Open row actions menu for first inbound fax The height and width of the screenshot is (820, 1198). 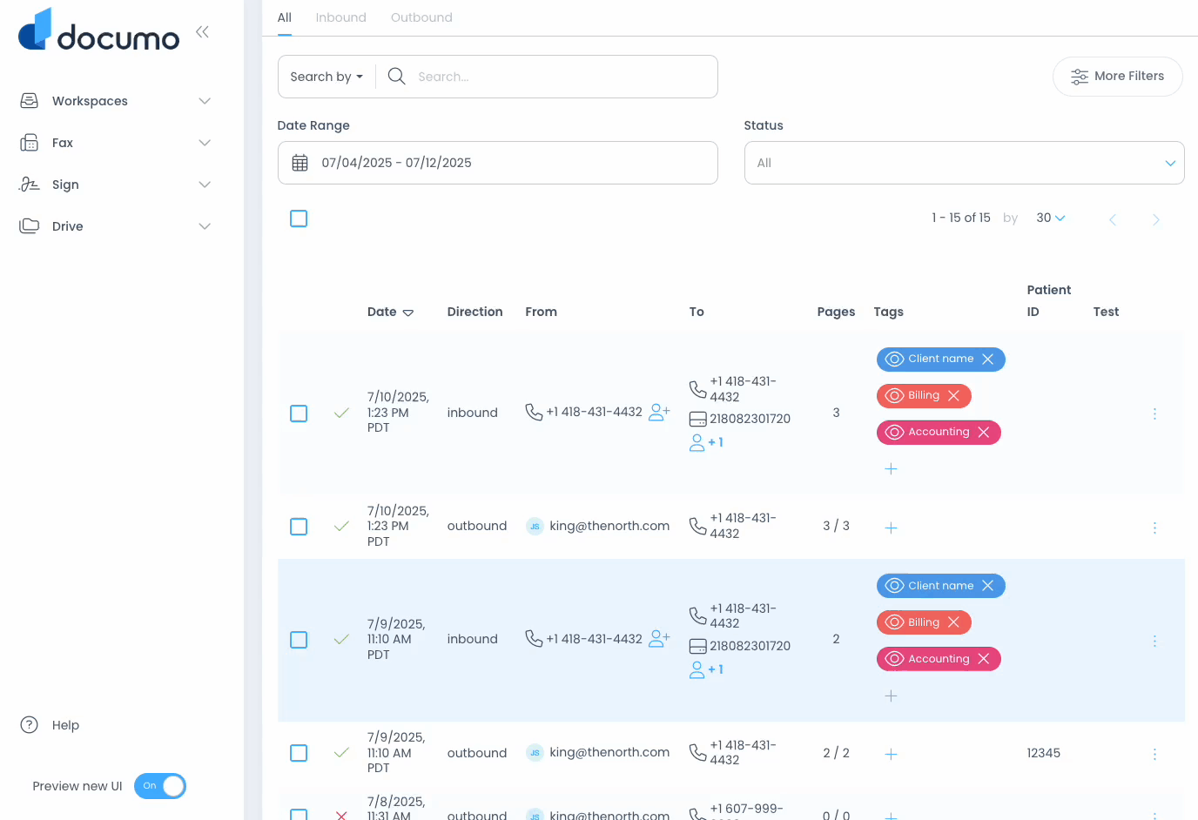(x=1154, y=414)
